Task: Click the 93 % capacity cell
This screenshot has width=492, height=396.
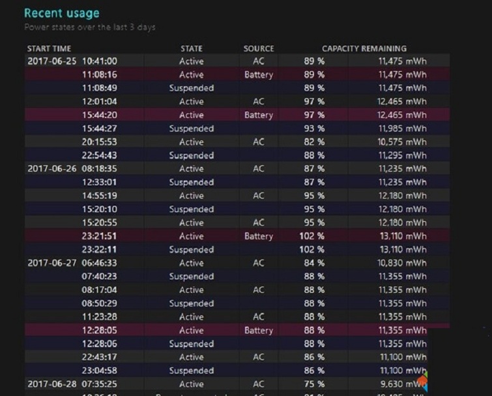Action: 314,129
